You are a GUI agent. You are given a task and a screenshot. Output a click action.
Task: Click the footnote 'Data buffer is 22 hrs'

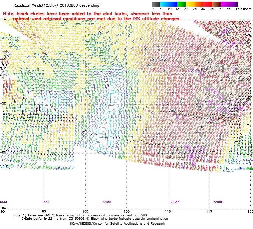pos(42,219)
